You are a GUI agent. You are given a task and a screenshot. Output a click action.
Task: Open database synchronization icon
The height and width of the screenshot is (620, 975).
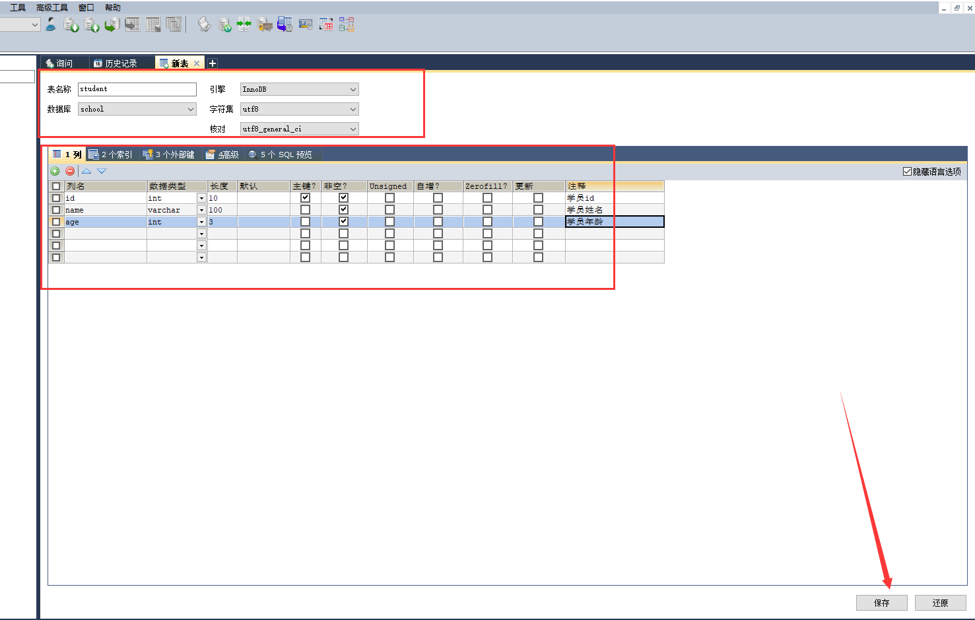[225, 25]
